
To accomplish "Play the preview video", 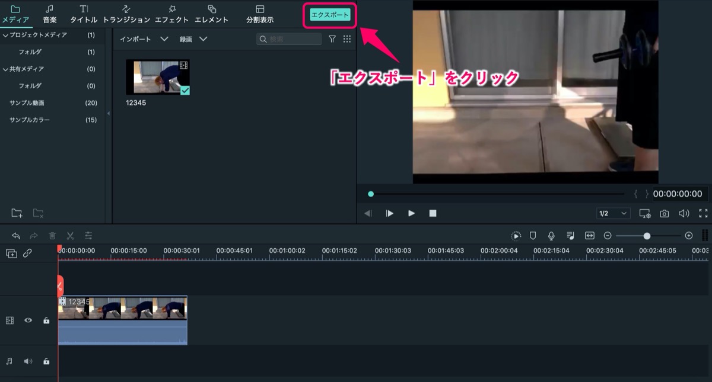I will 411,213.
